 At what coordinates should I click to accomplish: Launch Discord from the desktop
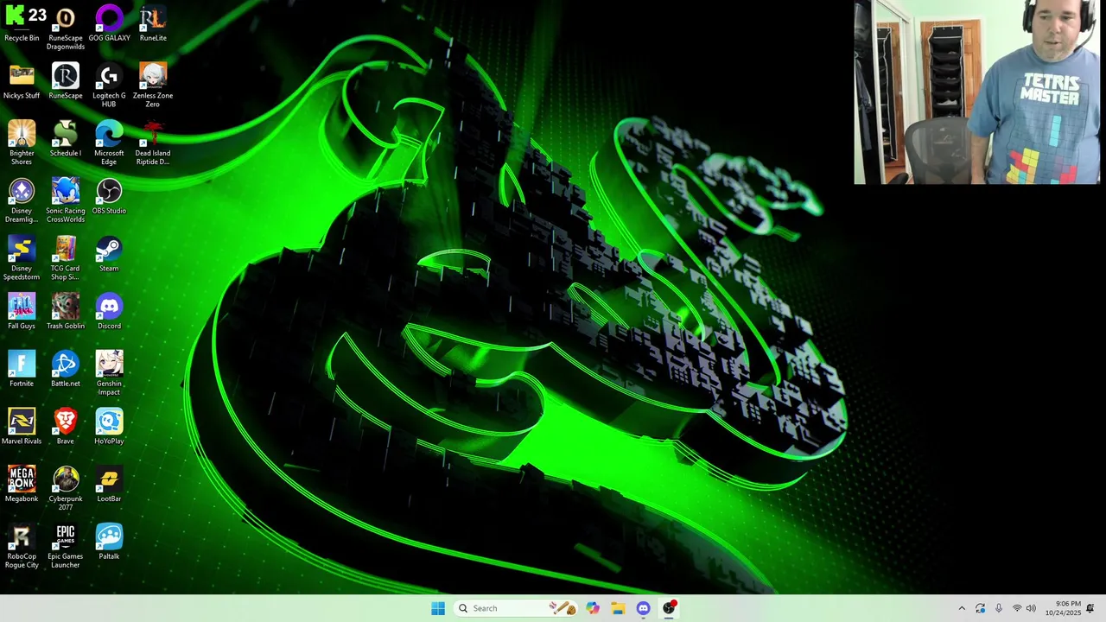(x=109, y=311)
